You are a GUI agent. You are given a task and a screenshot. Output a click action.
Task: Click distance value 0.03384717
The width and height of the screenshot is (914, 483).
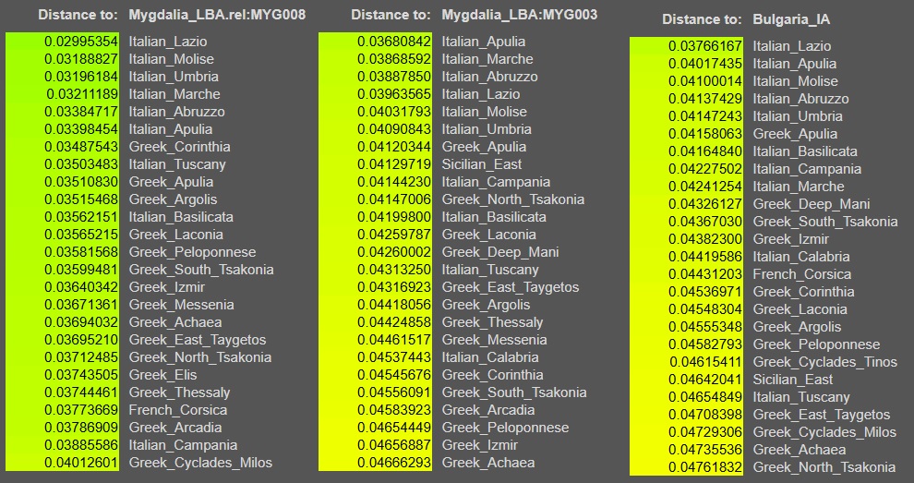click(81, 112)
